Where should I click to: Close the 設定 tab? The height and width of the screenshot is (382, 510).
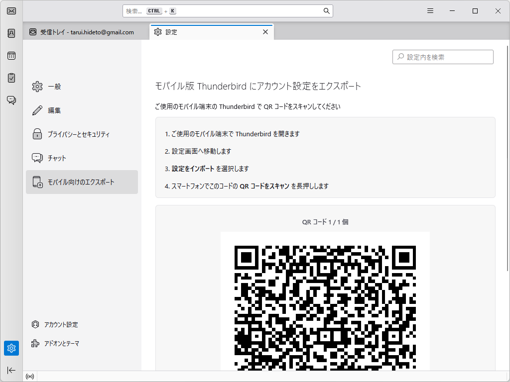click(x=265, y=31)
